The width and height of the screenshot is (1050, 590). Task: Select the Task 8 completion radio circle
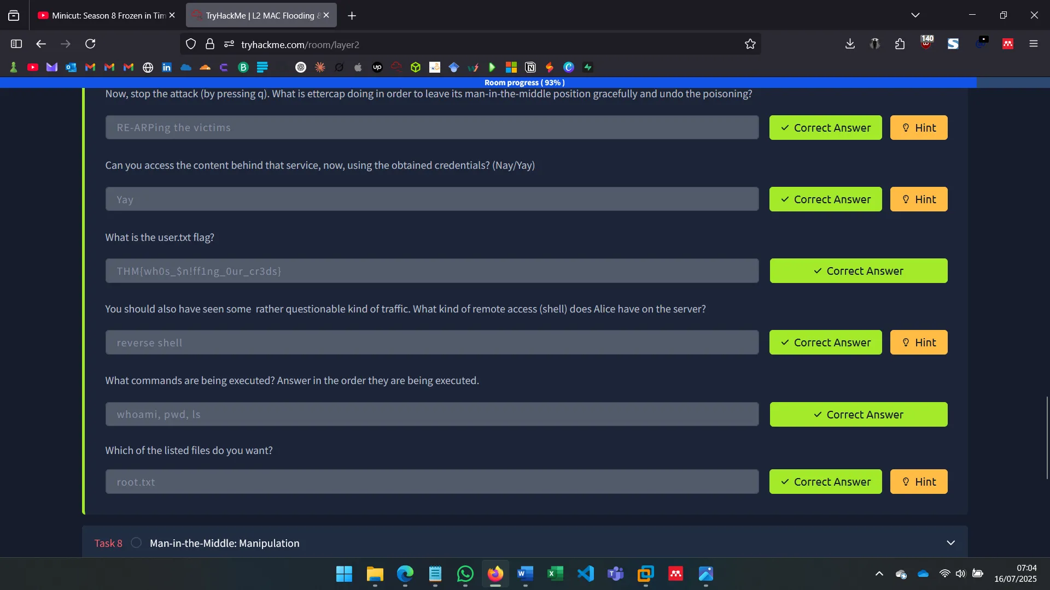pyautogui.click(x=136, y=542)
